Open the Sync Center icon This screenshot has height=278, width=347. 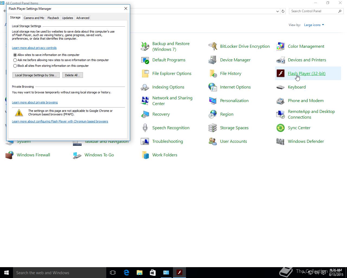pos(281,128)
